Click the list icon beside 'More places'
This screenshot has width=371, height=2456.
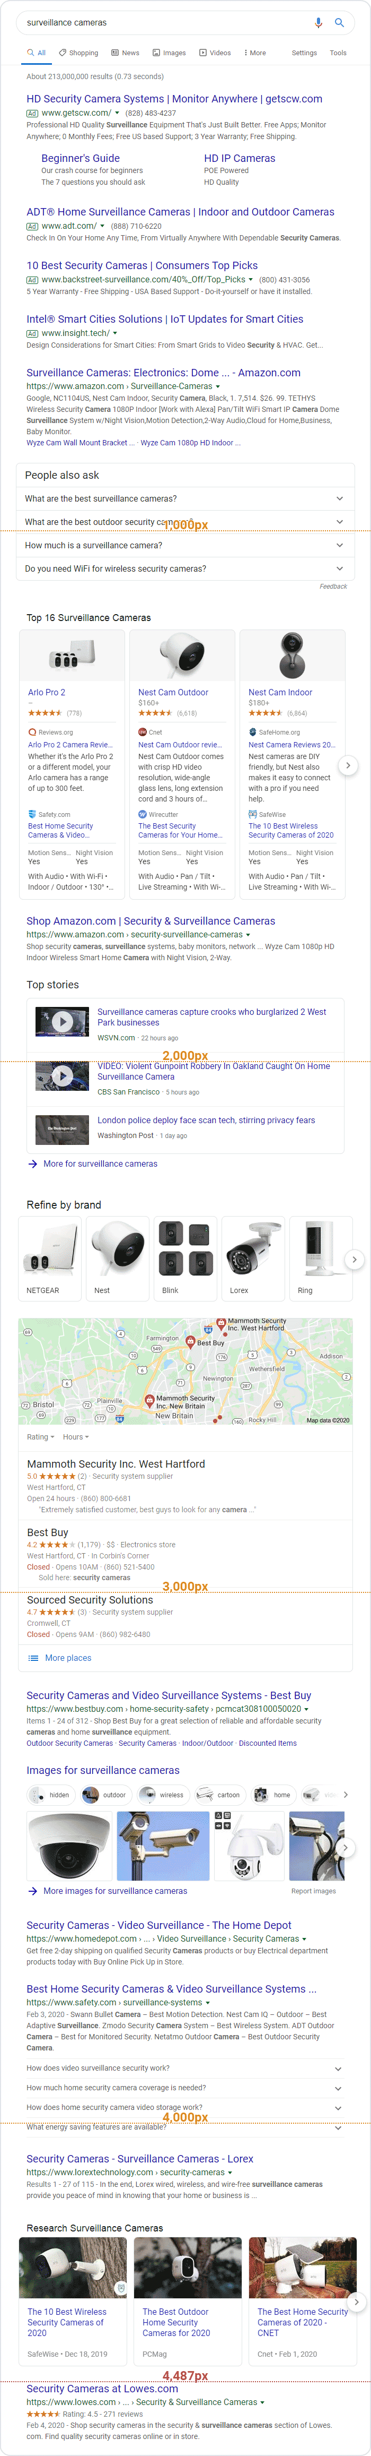[33, 1658]
